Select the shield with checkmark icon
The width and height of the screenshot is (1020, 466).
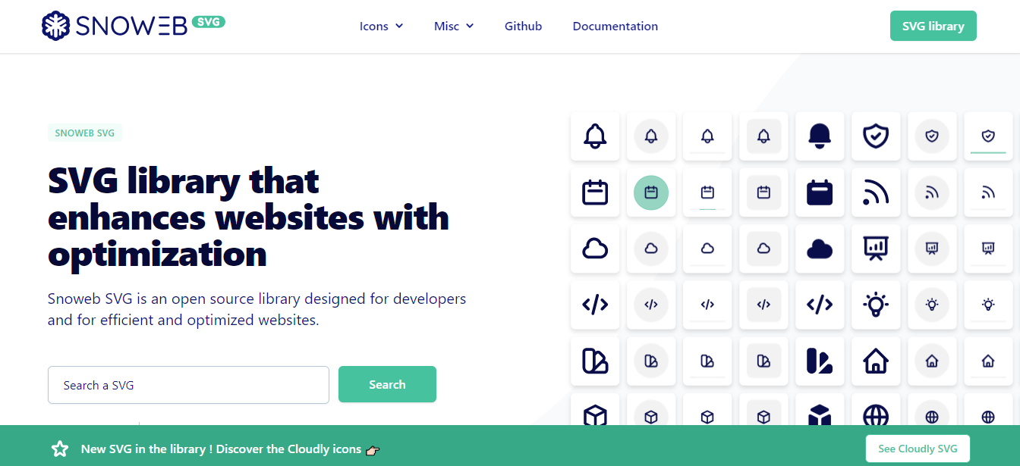pos(876,136)
